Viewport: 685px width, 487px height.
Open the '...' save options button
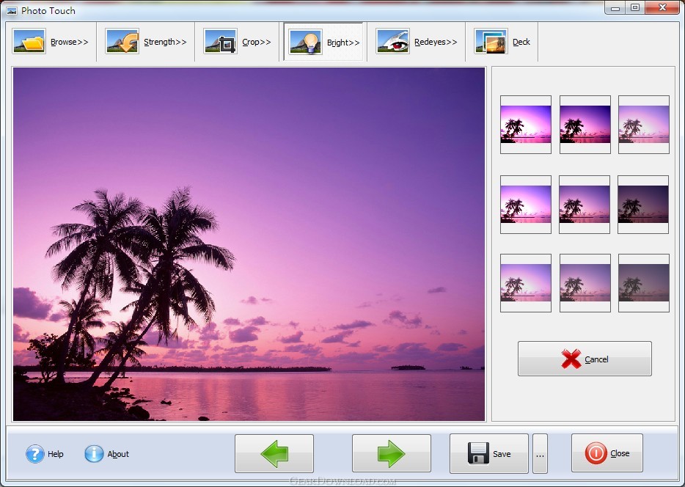[540, 453]
